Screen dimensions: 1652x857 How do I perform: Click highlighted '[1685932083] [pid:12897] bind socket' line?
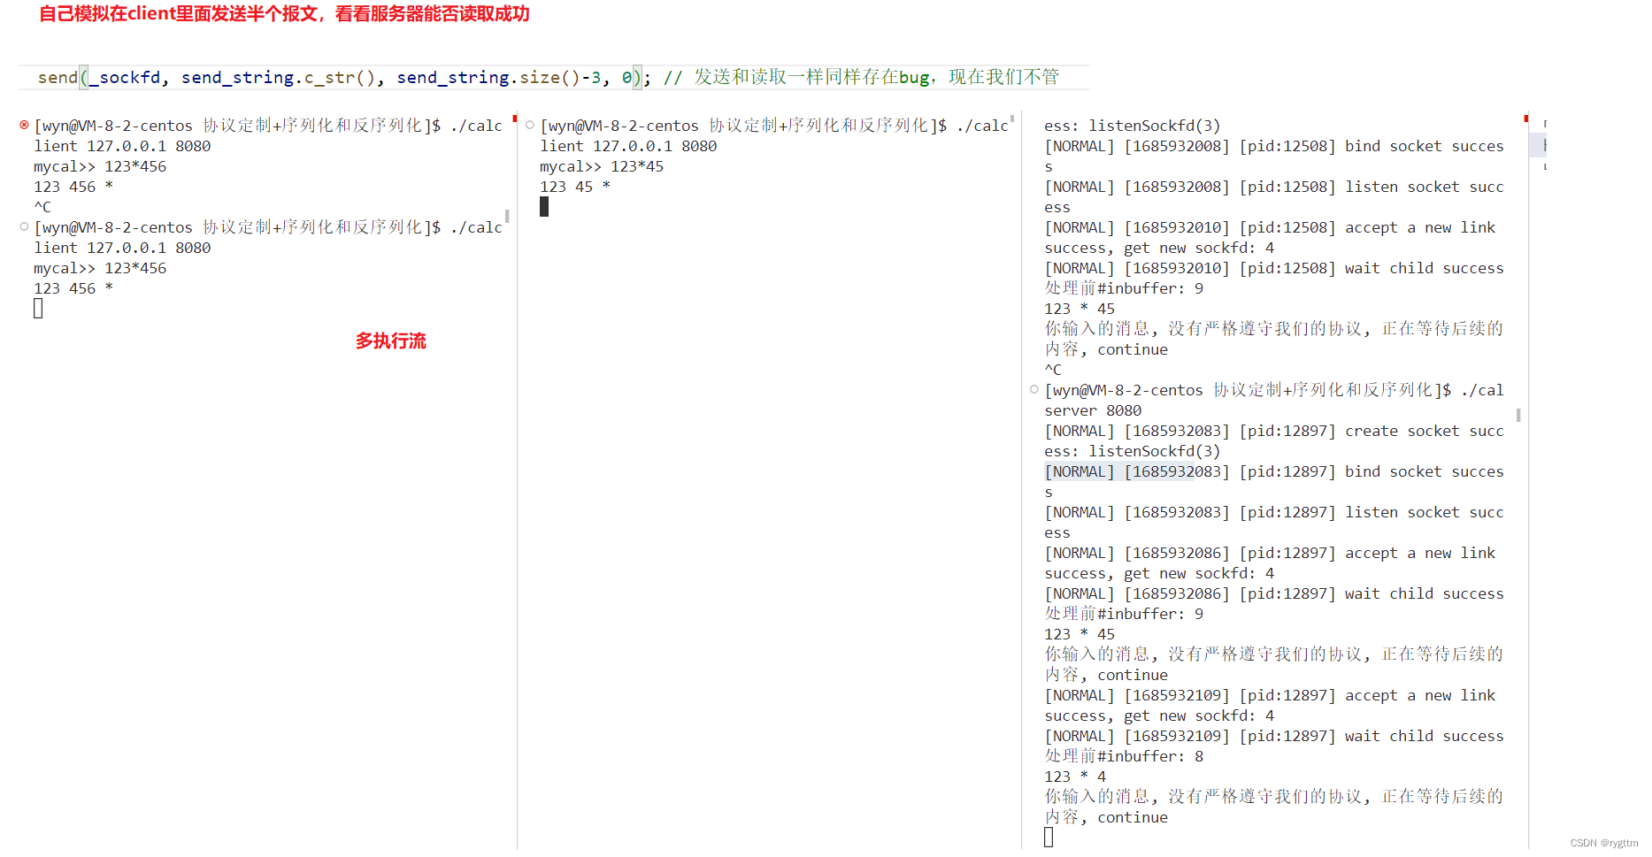[1274, 471]
